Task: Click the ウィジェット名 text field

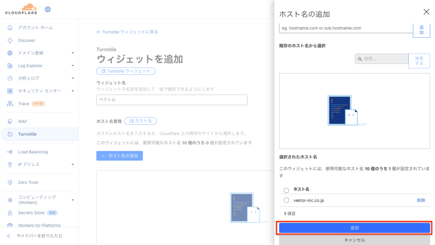Action: (x=172, y=100)
